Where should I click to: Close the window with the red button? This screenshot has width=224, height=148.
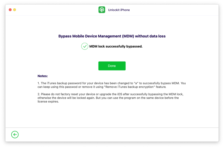[x=10, y=10]
